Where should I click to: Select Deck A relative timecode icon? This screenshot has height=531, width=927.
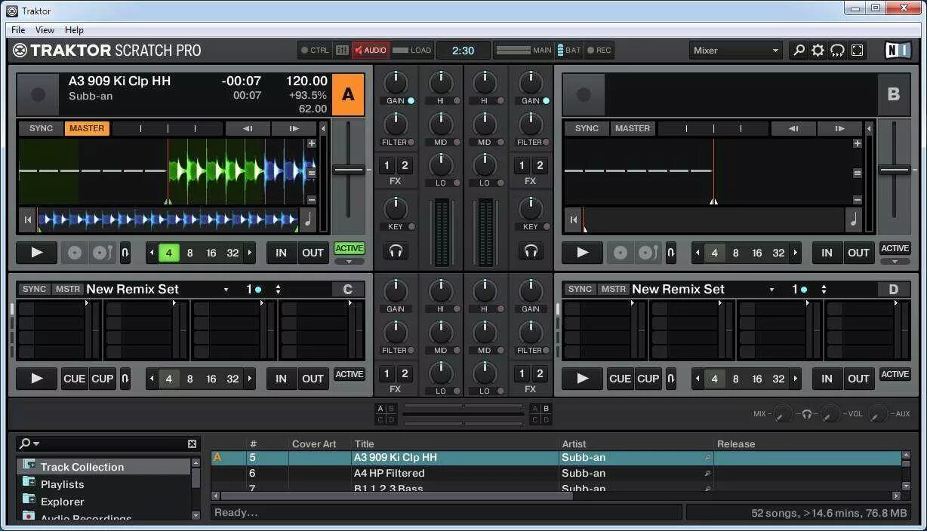coord(102,253)
